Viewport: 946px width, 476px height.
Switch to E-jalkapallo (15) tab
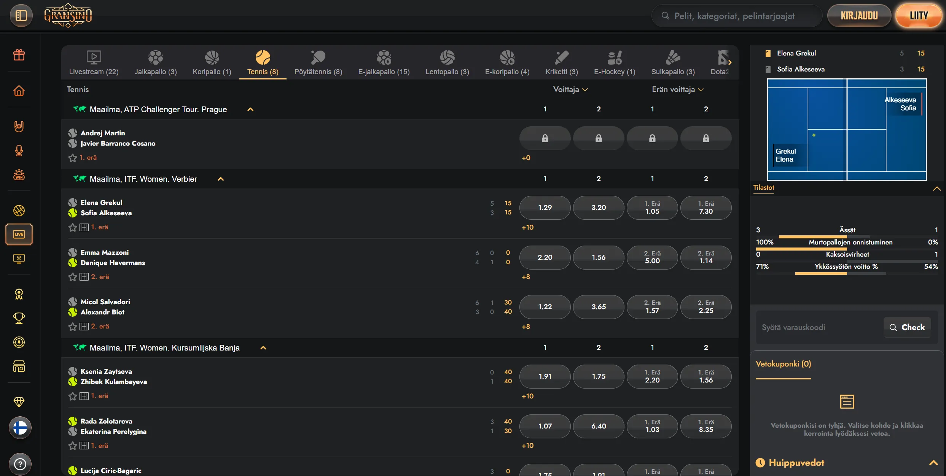[384, 63]
